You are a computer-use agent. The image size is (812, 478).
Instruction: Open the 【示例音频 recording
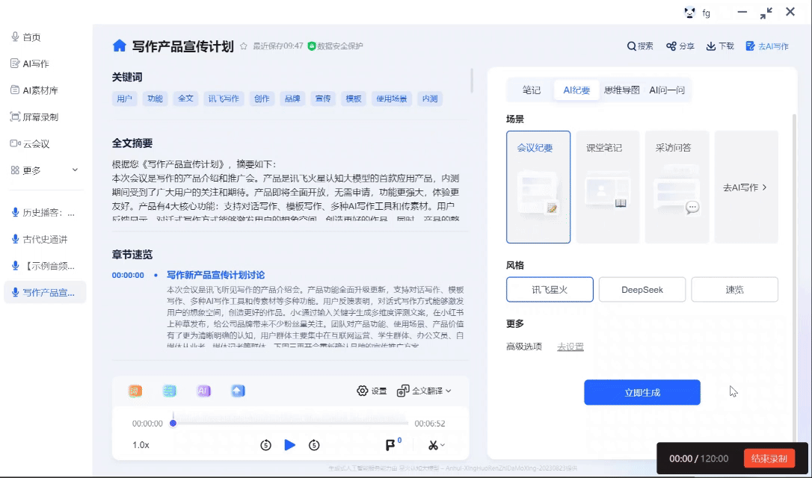click(x=45, y=267)
